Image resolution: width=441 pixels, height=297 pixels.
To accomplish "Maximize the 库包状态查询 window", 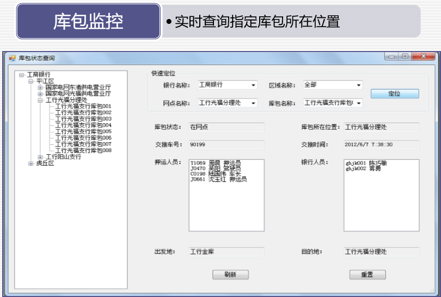I will pos(405,56).
